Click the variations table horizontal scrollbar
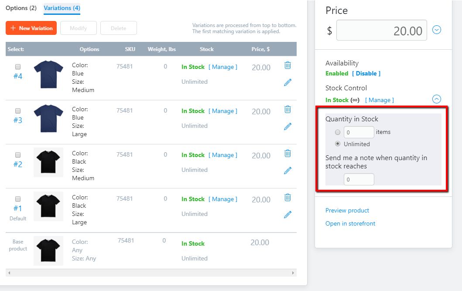Viewport: 462px width, 291px height. [x=151, y=273]
